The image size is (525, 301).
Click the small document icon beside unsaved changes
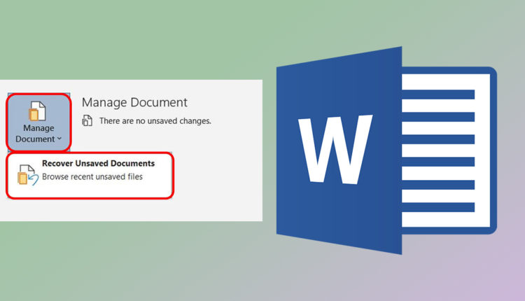click(87, 121)
